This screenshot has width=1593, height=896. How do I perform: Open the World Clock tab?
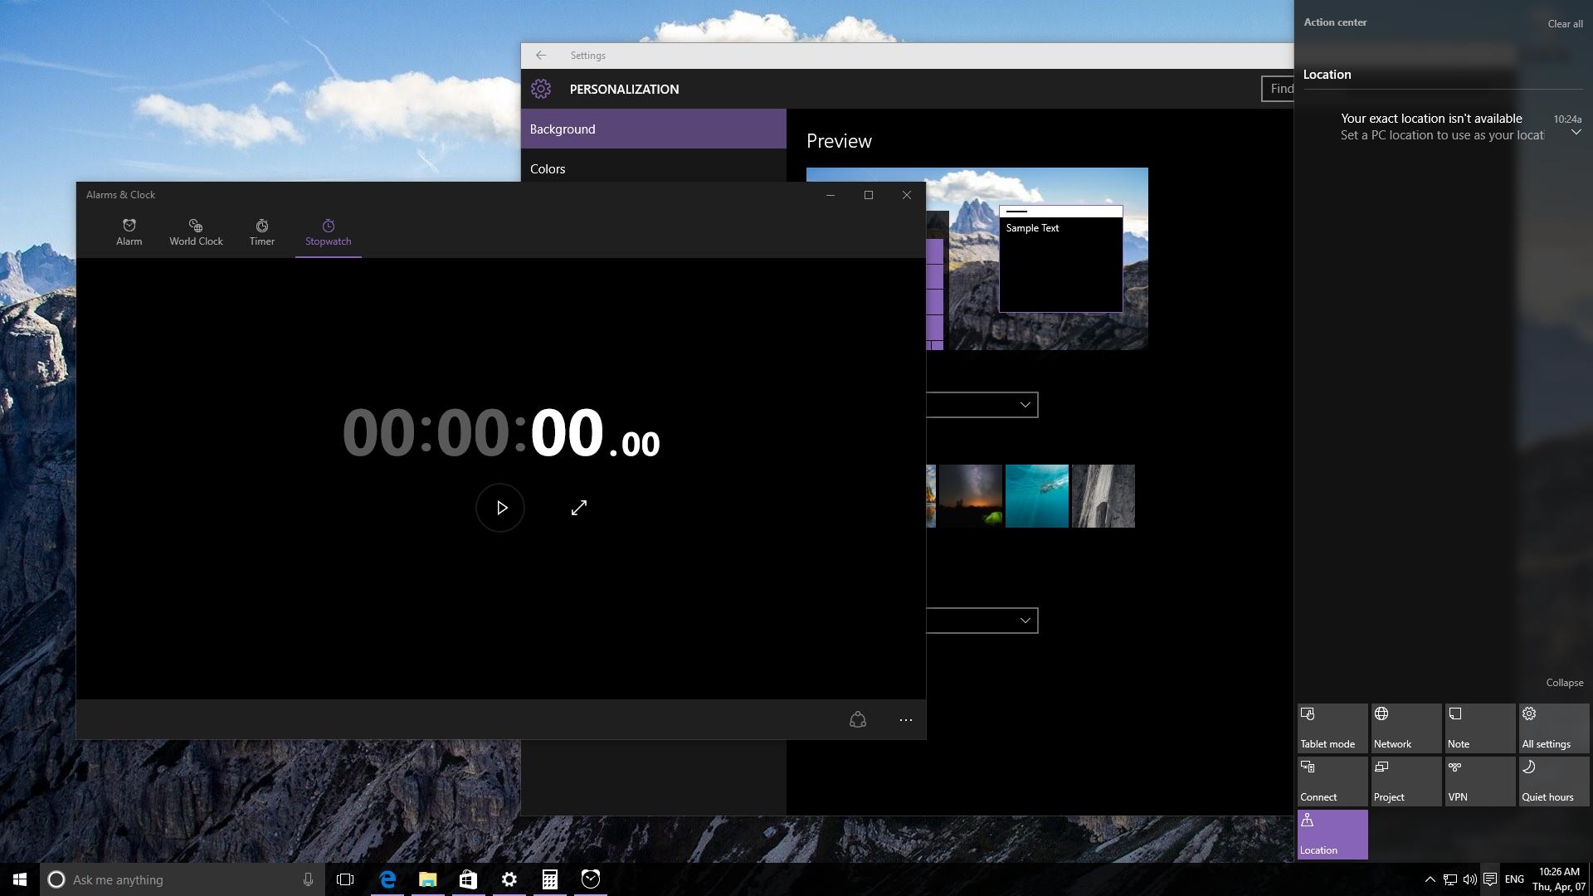(x=196, y=232)
